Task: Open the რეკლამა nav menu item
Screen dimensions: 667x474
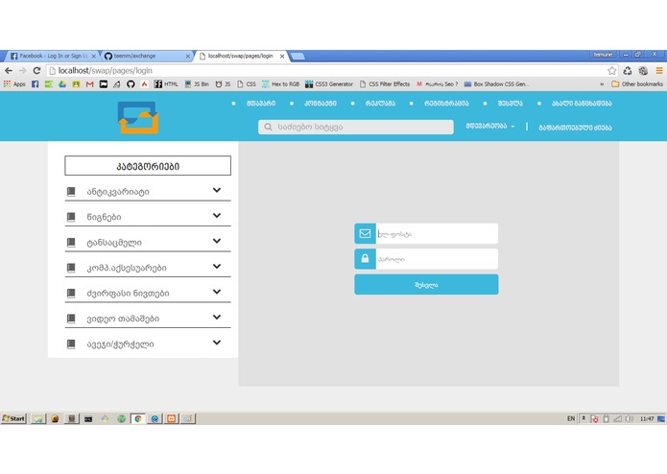Action: [x=380, y=104]
